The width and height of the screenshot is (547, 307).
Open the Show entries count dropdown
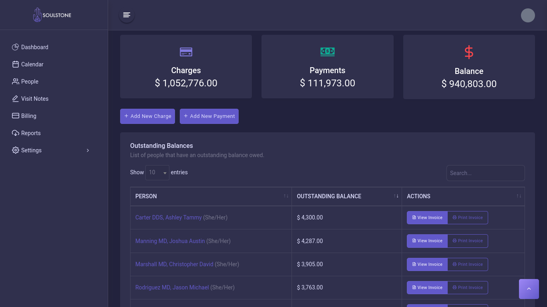157,173
